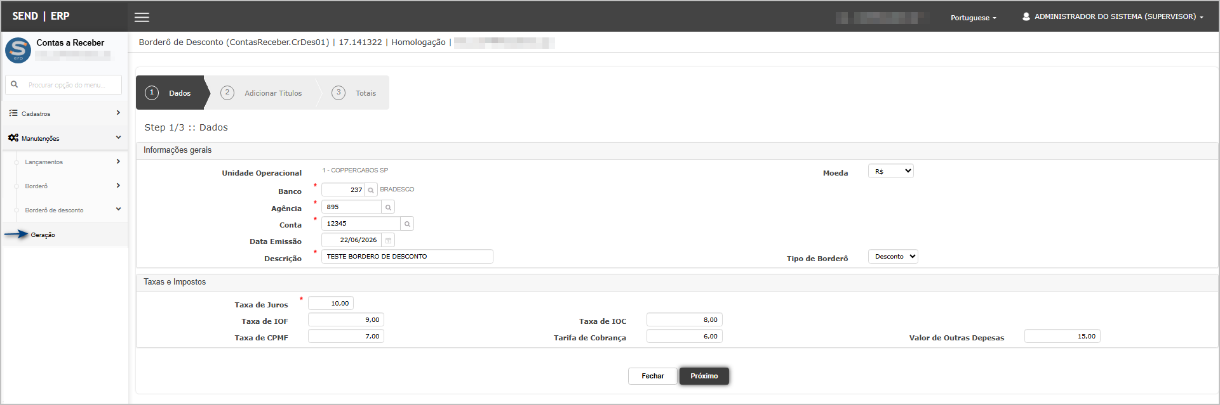This screenshot has height=405, width=1220.
Task: Select the Geração menu item
Action: point(43,235)
